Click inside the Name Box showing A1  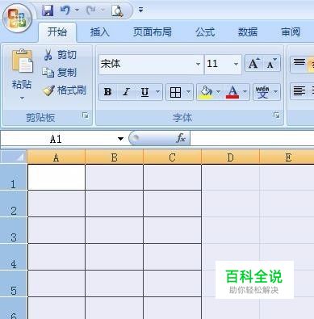pos(56,139)
